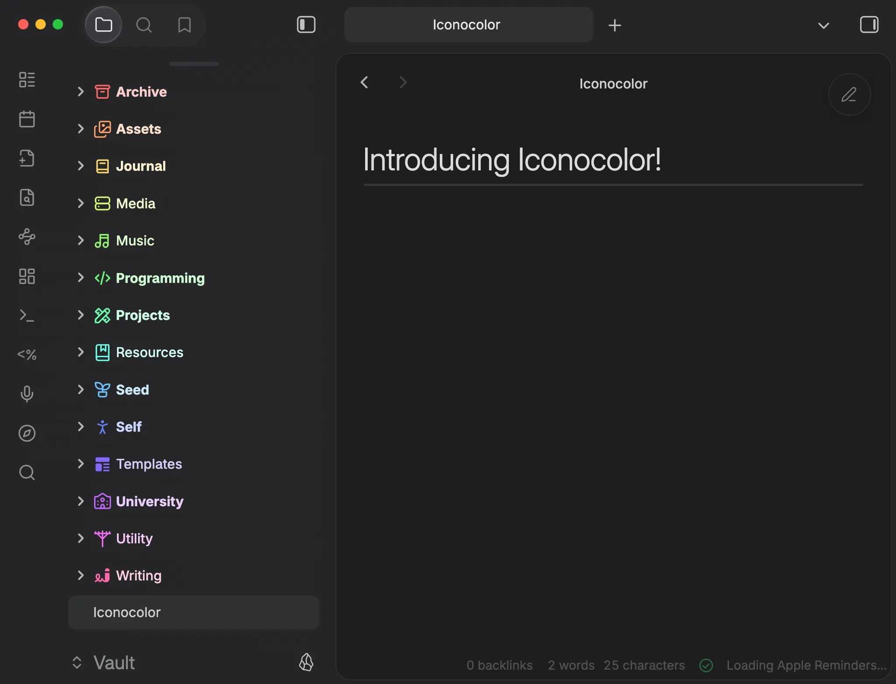896x684 pixels.
Task: Click the green sync checkmark icon
Action: [706, 665]
